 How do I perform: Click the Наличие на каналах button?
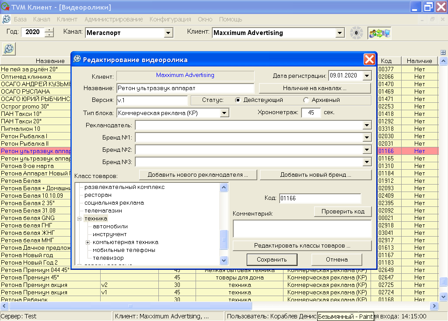click(315, 88)
